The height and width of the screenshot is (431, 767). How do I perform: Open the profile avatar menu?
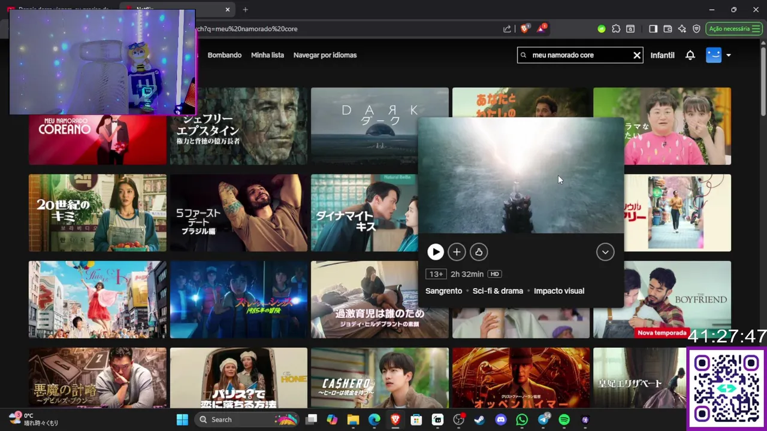[x=714, y=55]
